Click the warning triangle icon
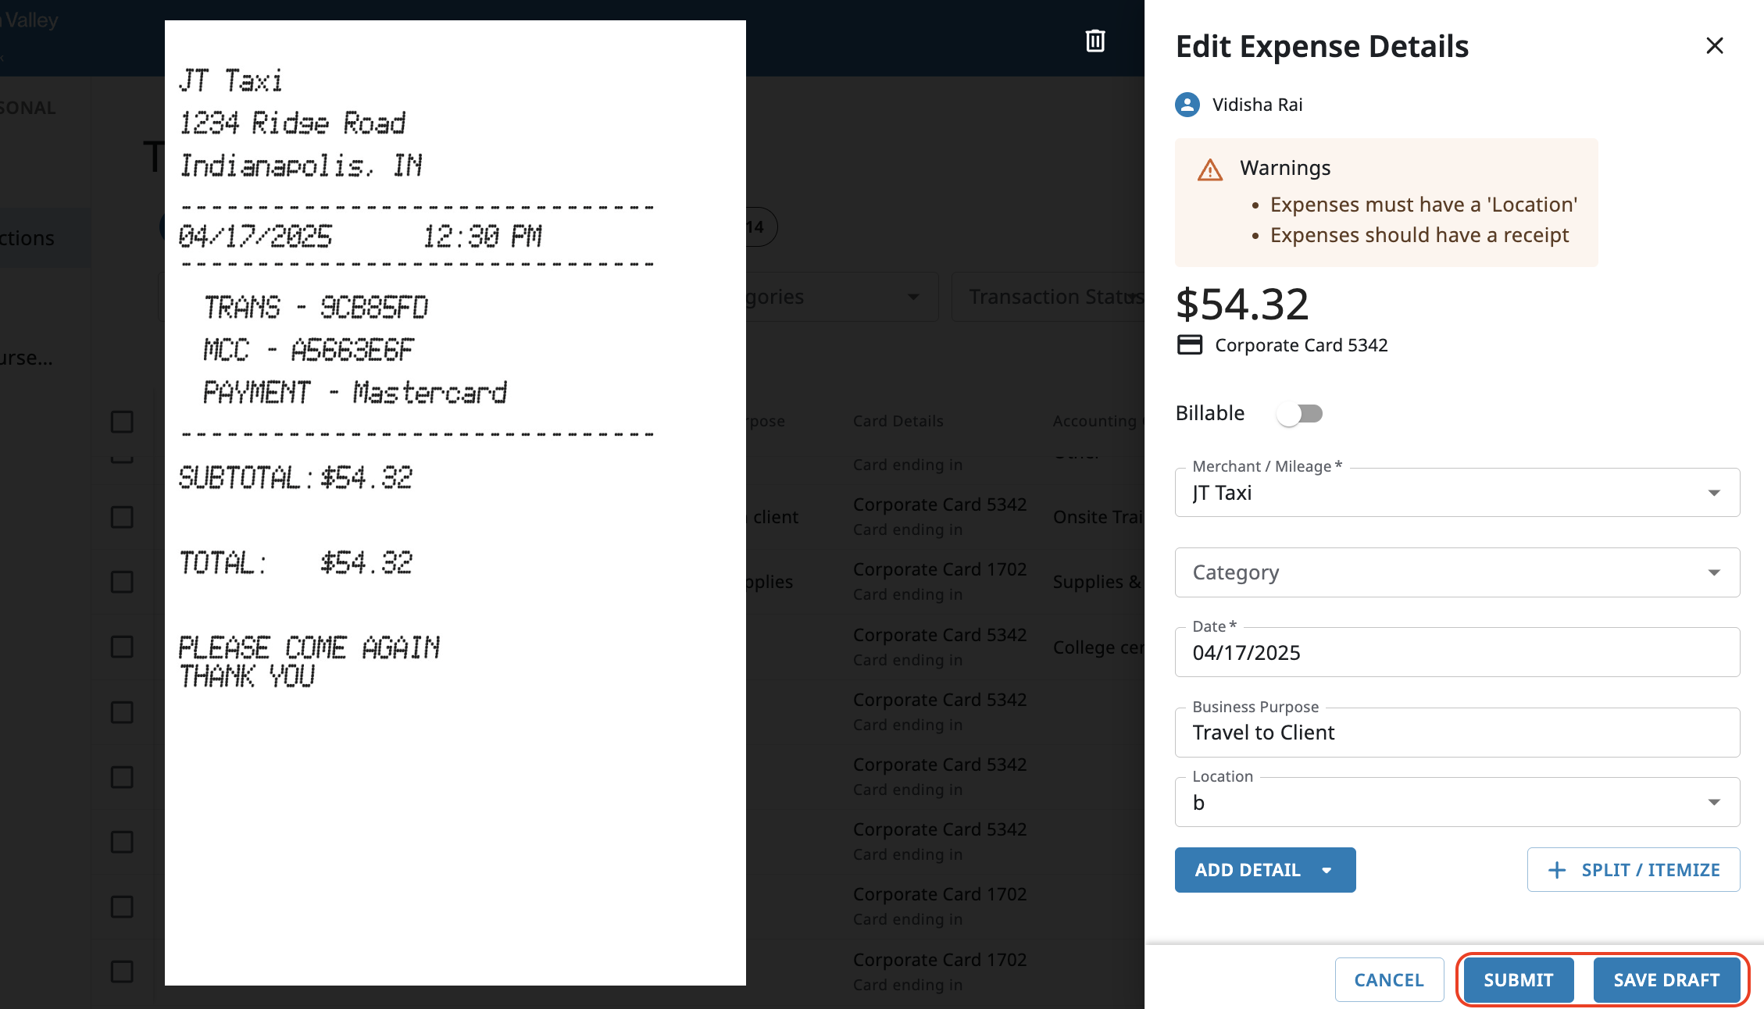This screenshot has width=1764, height=1009. pyautogui.click(x=1210, y=169)
